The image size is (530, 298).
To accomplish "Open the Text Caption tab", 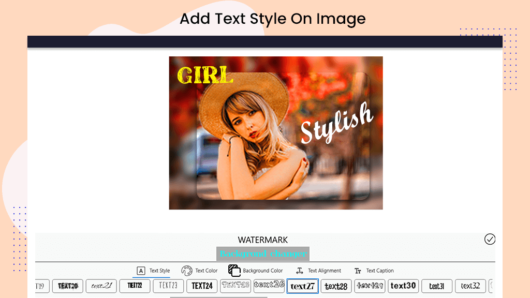I will (374, 271).
